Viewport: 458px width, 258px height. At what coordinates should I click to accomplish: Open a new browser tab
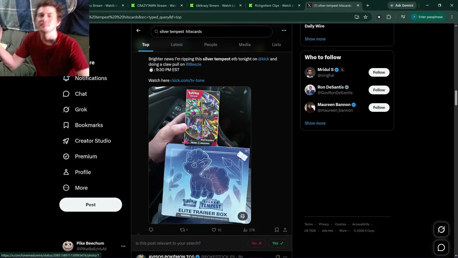[367, 5]
